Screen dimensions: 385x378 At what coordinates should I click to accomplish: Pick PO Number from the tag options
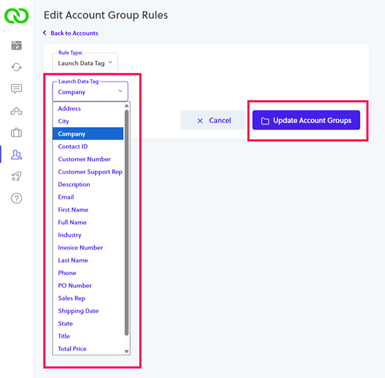[x=88, y=286]
